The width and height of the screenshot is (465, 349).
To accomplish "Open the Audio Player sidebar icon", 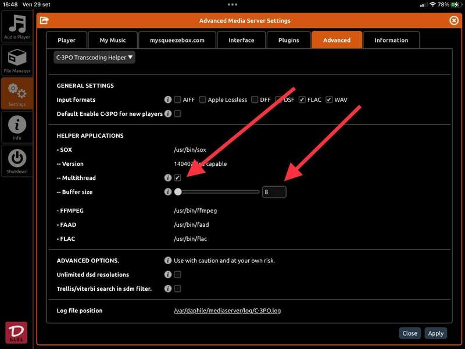I will 17,27.
